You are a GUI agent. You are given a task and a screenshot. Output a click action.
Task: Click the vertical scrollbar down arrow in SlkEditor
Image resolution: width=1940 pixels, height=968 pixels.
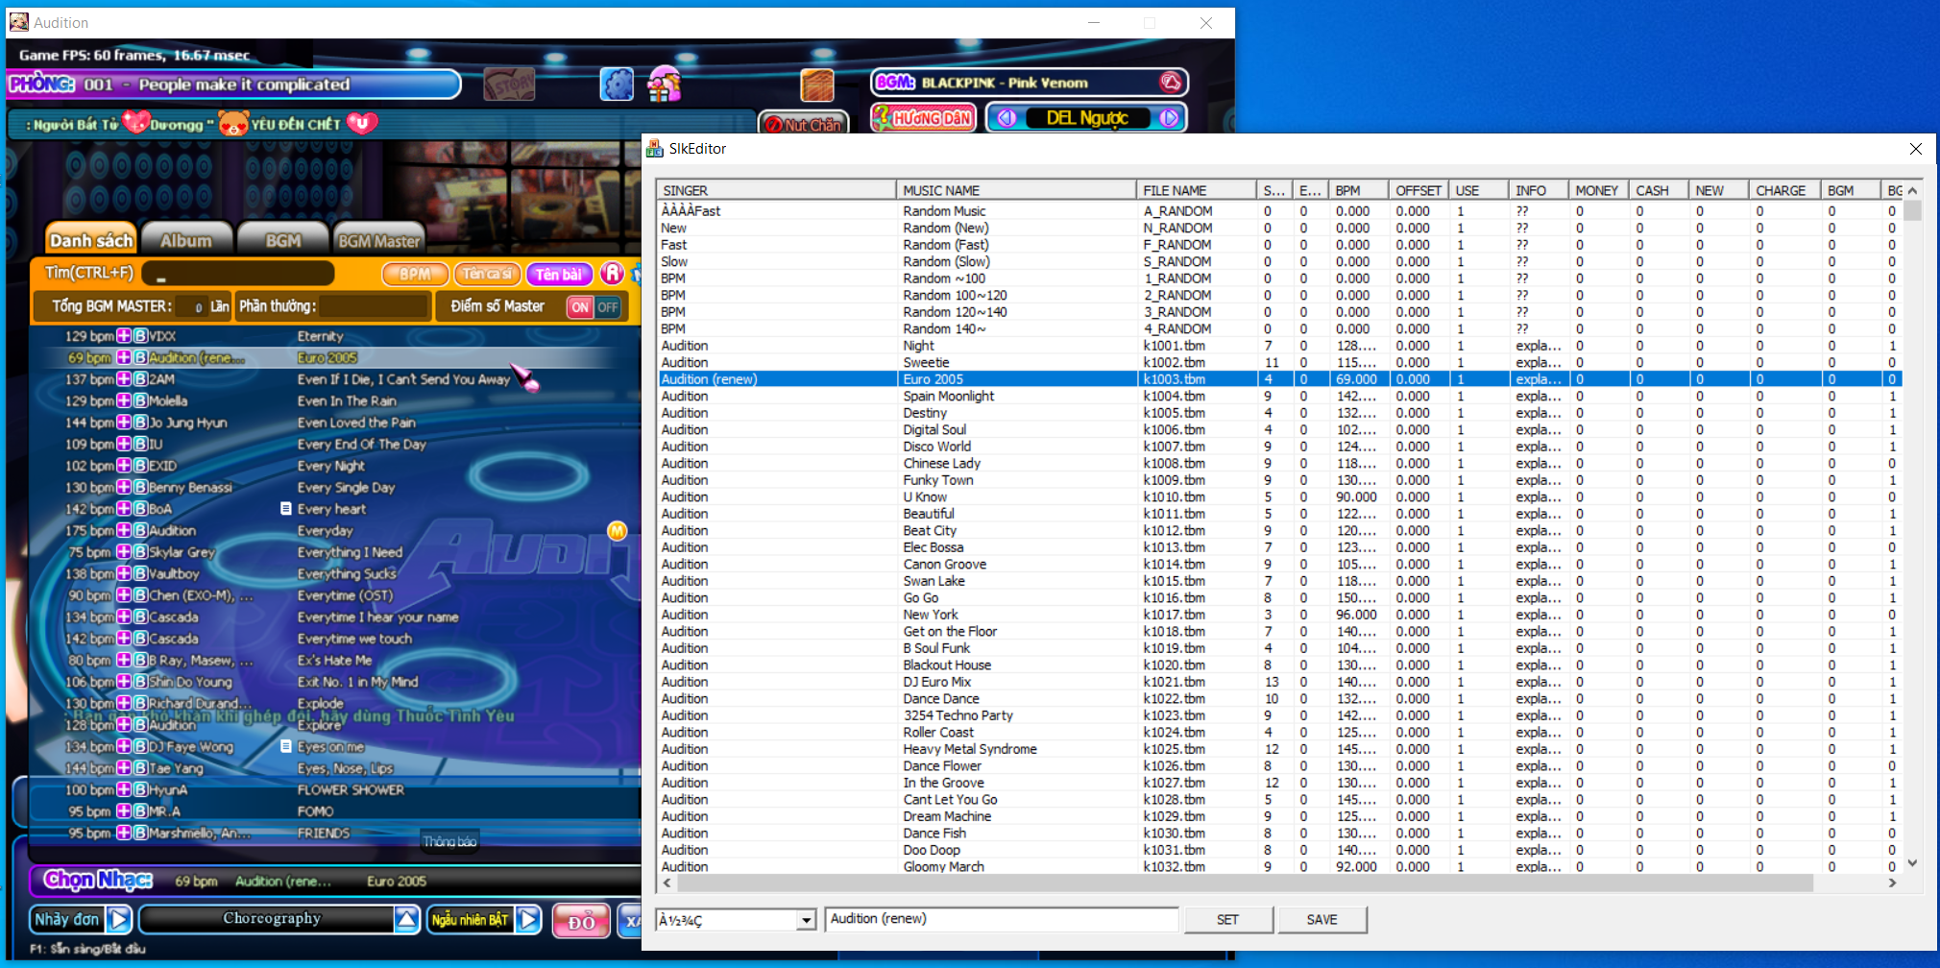[x=1912, y=863]
